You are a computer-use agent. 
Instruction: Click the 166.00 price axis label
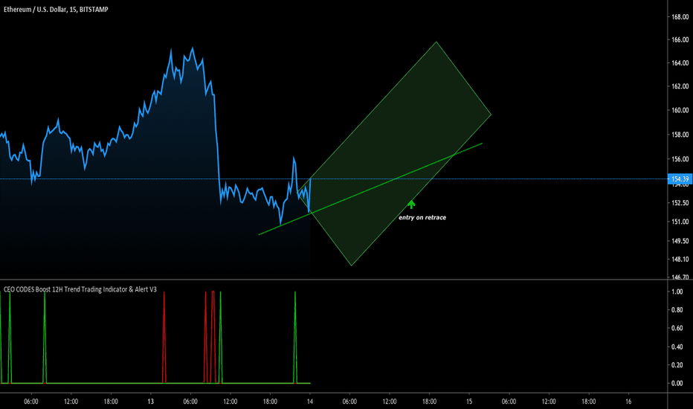click(680, 40)
